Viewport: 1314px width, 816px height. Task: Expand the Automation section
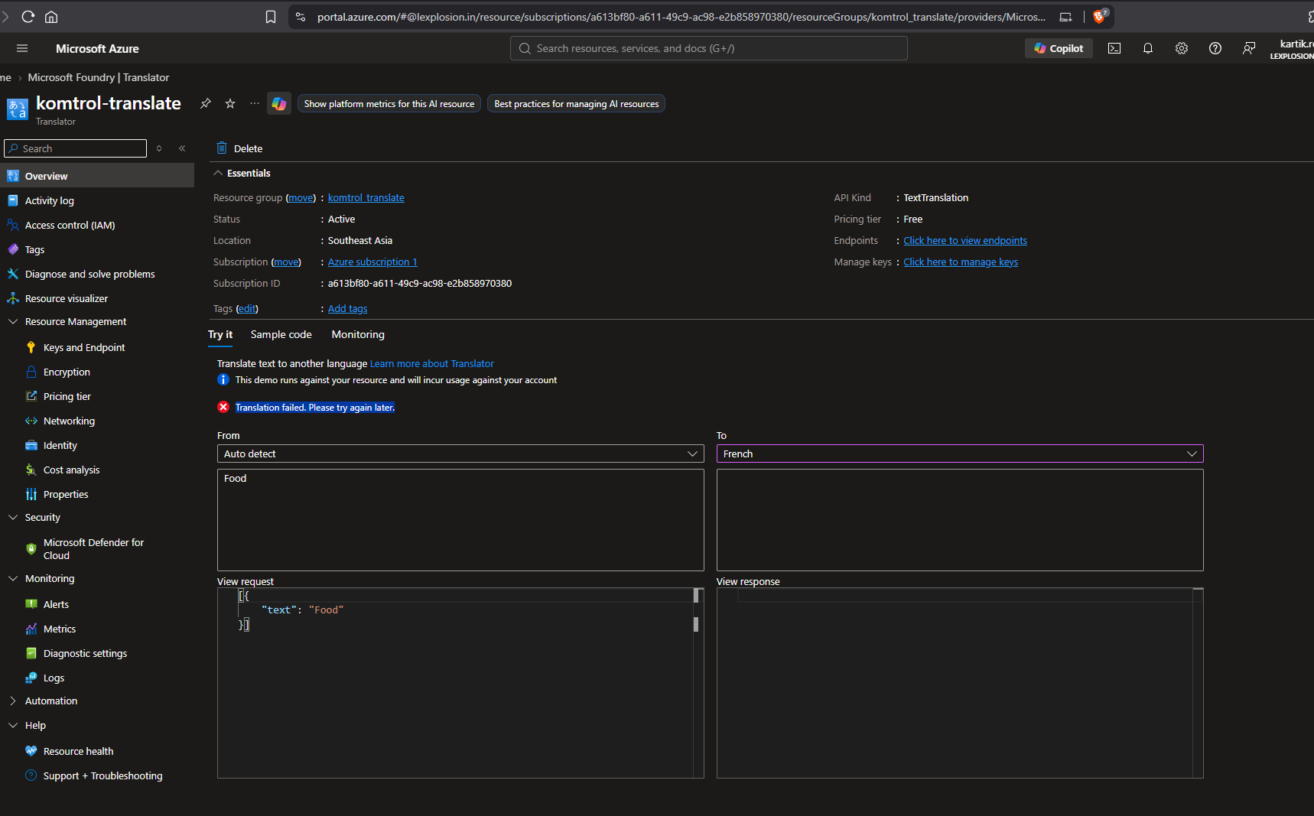pos(13,701)
